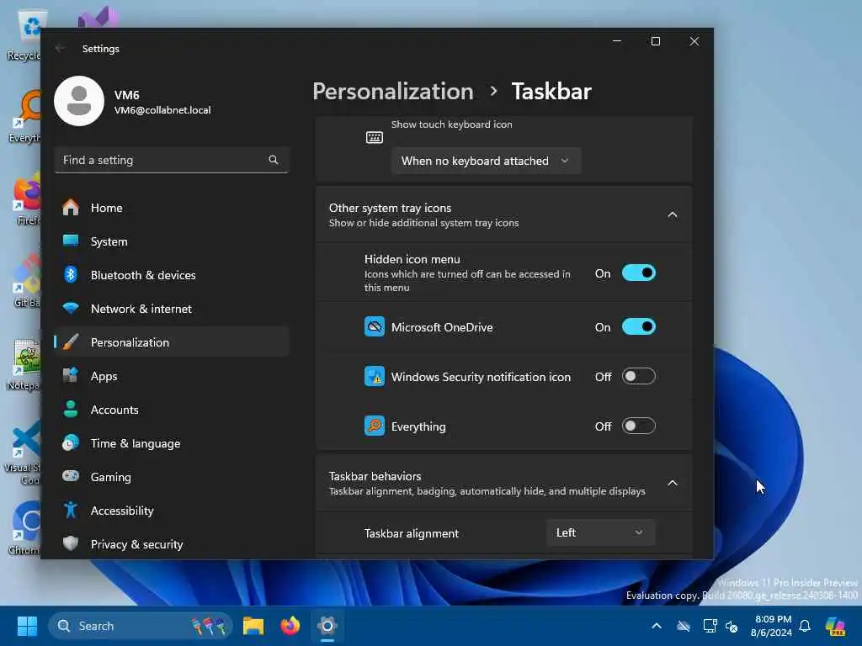
Task: Click VM6@collabnet.local account text
Action: click(x=162, y=110)
